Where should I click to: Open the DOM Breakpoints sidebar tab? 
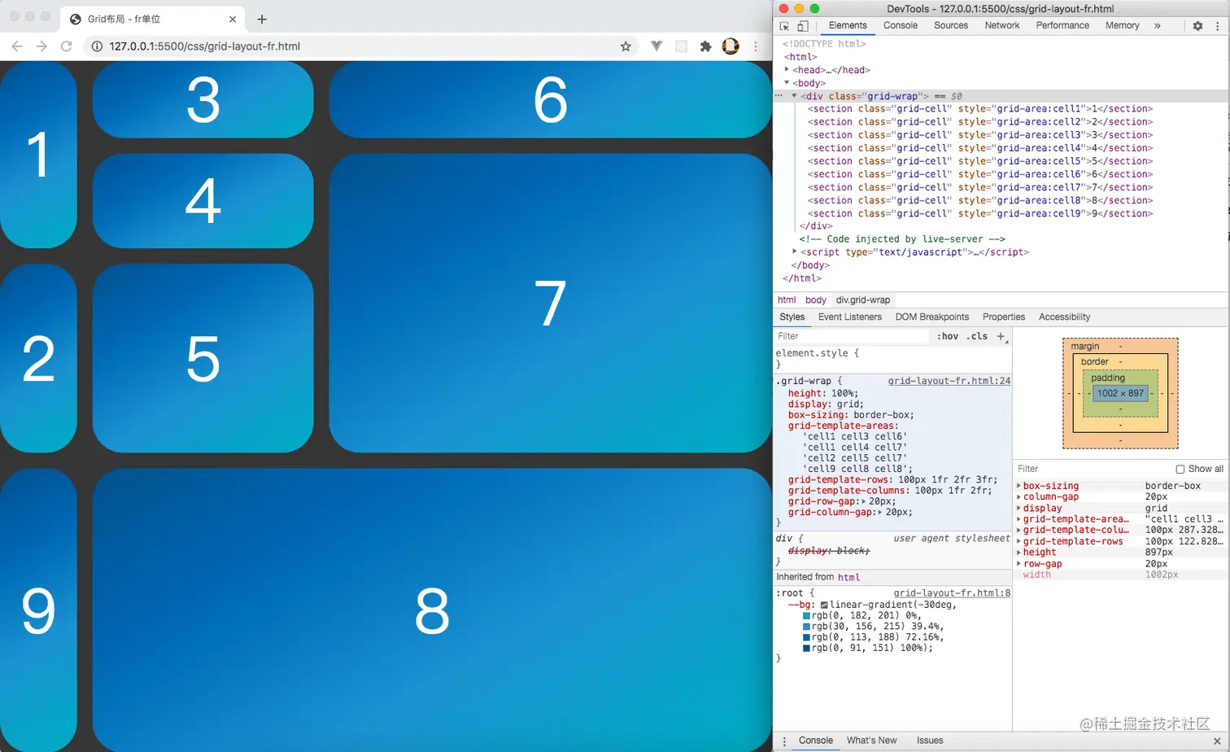[x=932, y=317]
